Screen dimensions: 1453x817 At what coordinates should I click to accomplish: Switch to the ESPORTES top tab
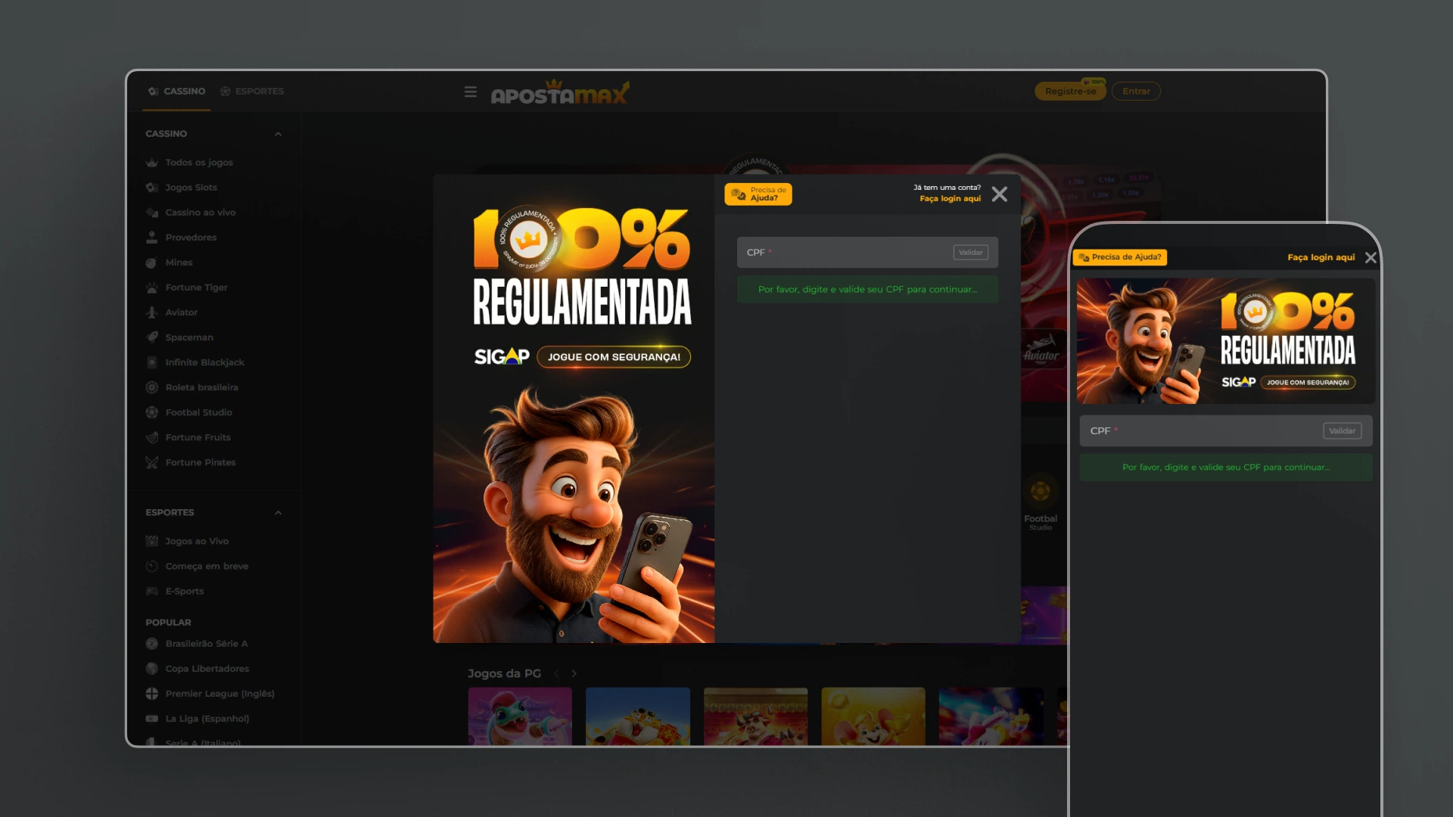pos(252,92)
